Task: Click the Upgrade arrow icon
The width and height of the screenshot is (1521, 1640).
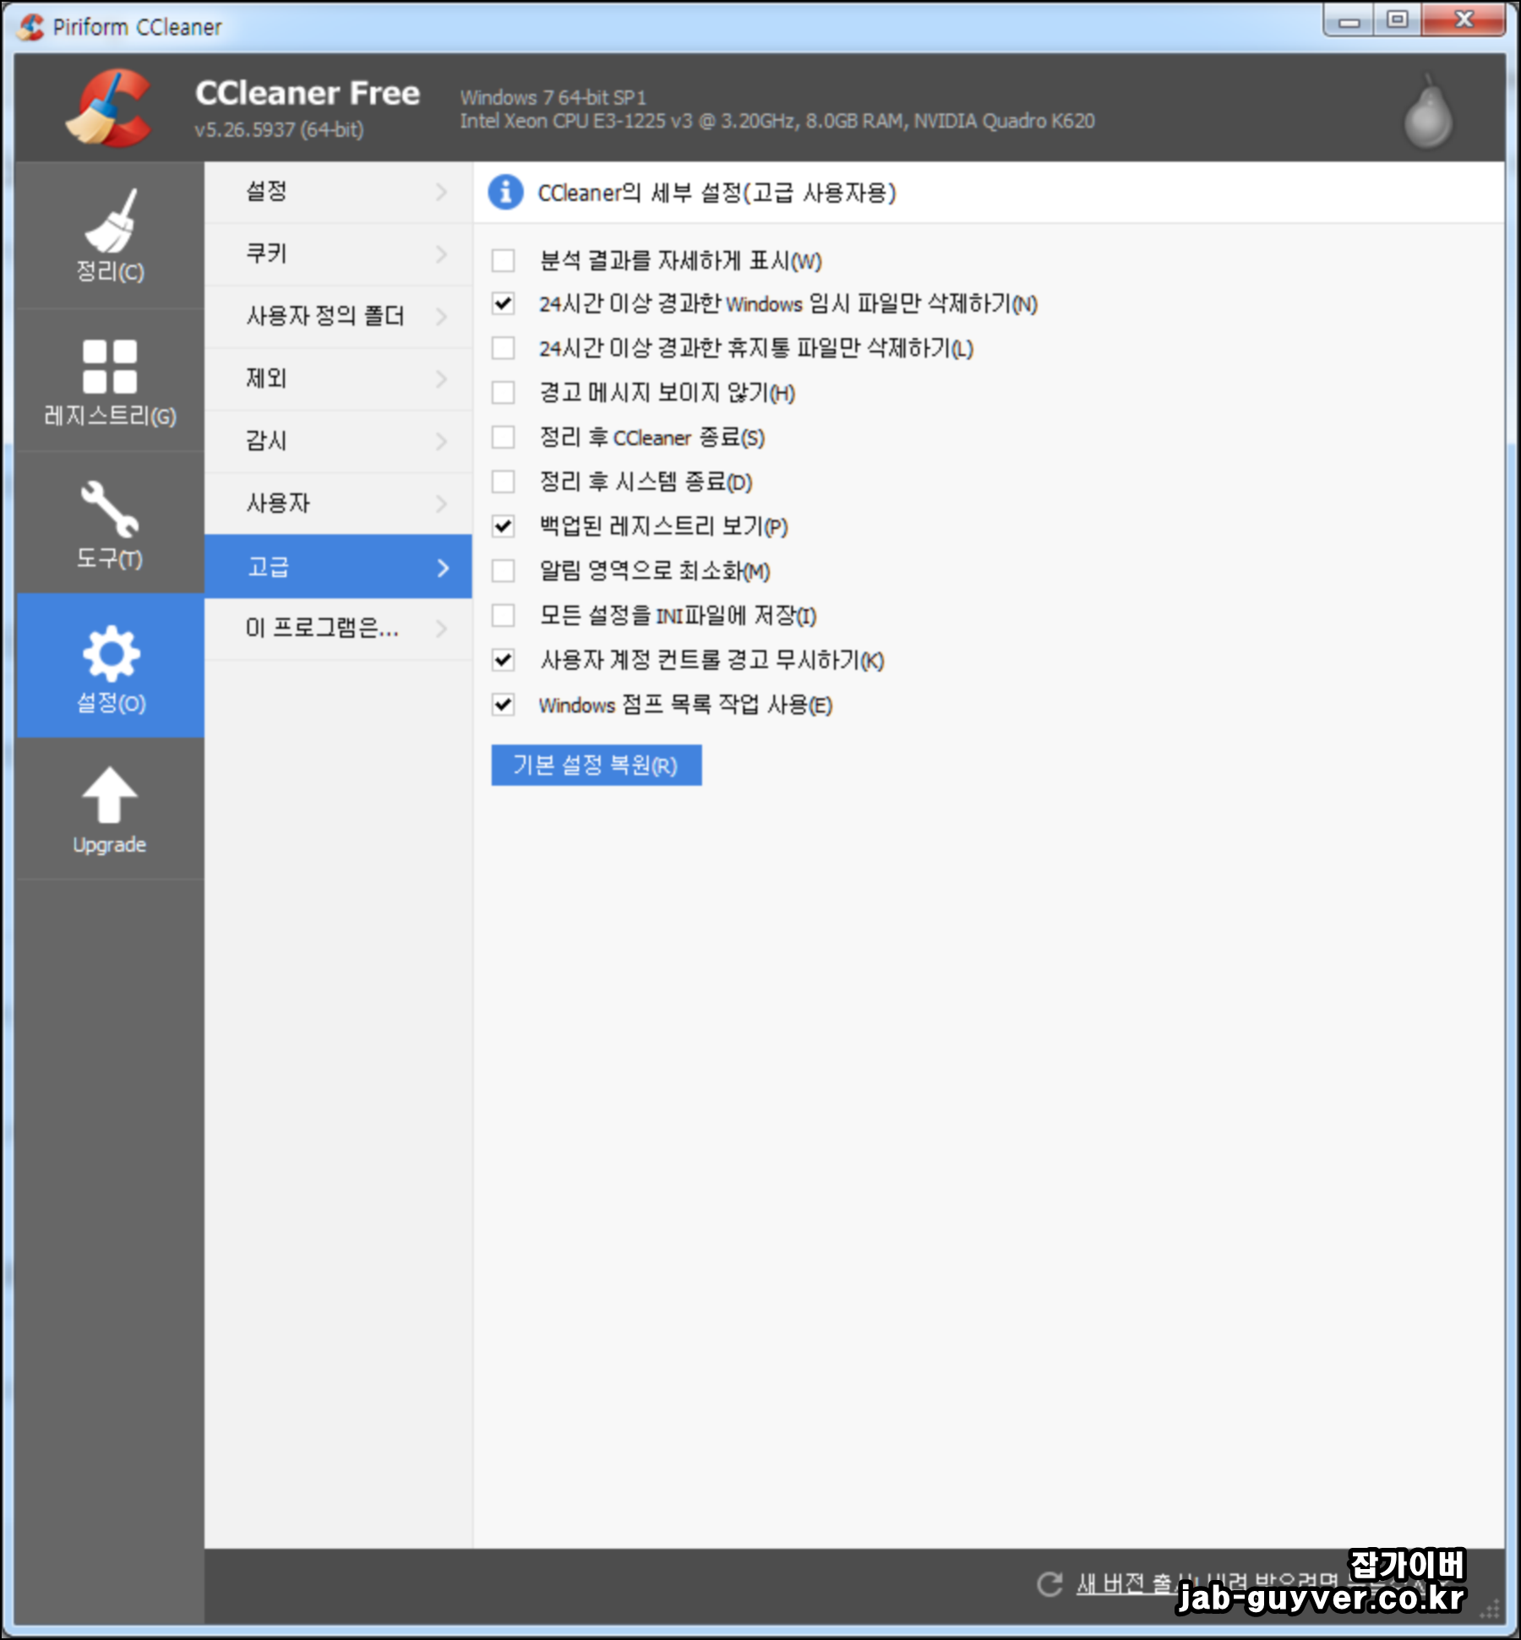Action: [x=109, y=794]
